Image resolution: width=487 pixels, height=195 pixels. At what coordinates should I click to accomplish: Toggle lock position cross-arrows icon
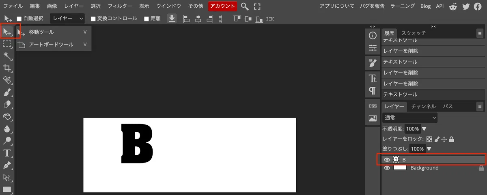pos(444,139)
